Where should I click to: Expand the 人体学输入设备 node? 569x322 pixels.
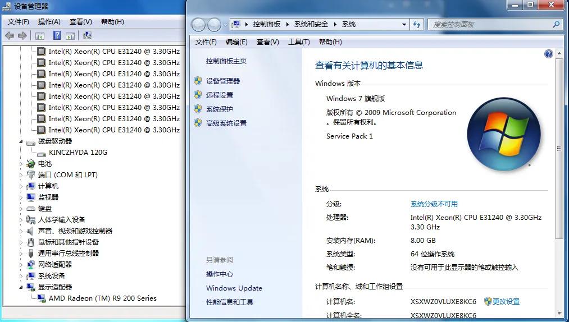coord(21,220)
